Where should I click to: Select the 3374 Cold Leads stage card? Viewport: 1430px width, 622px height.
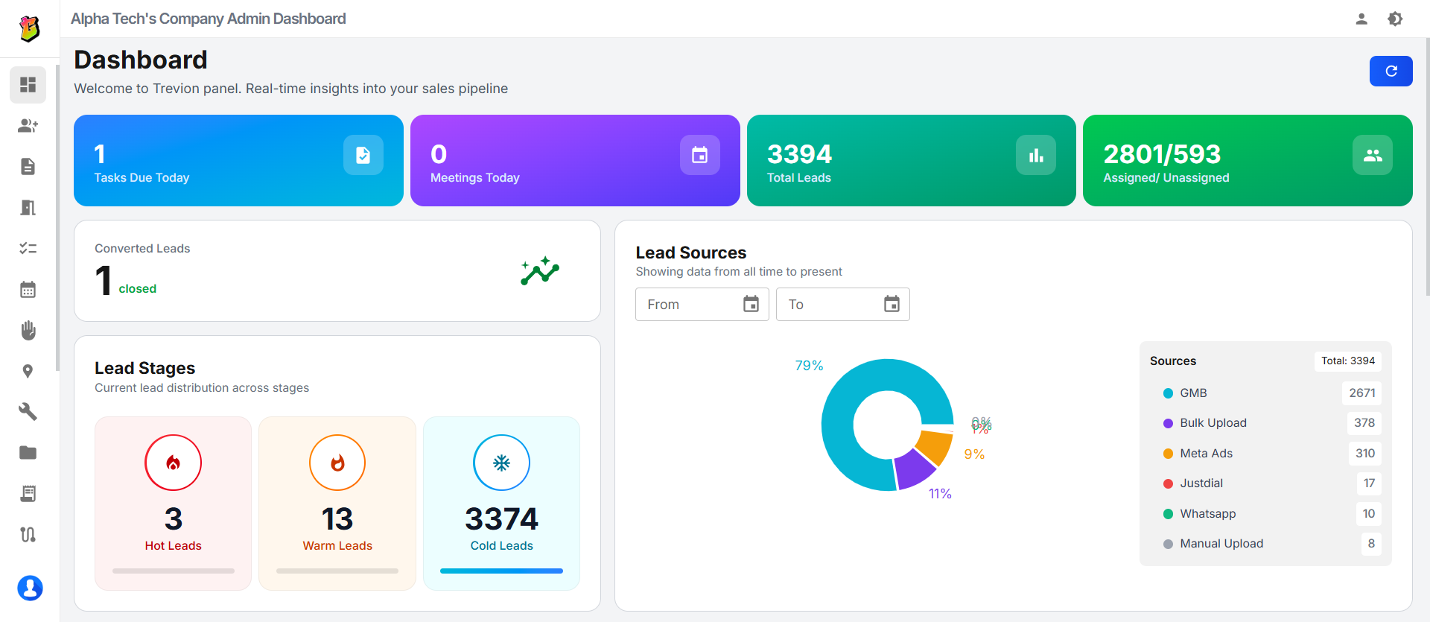pyautogui.click(x=501, y=504)
